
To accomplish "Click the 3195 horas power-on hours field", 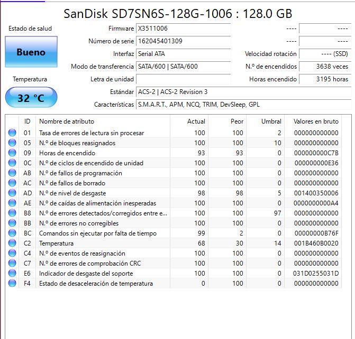I will tap(325, 79).
